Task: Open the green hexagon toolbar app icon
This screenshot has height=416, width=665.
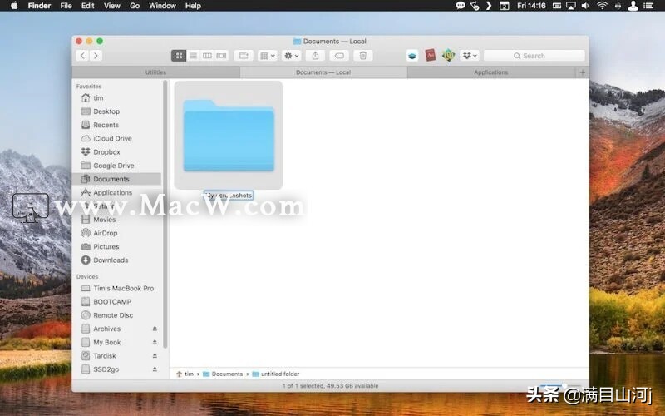Action: [448, 55]
